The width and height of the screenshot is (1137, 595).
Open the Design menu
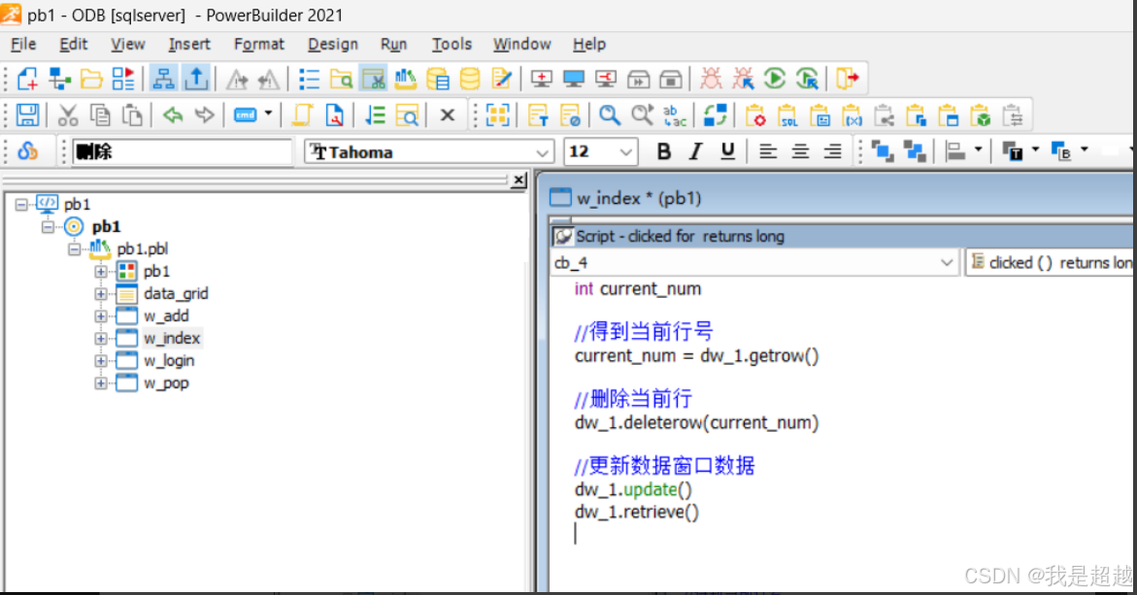point(333,44)
